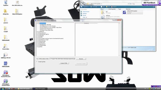Tick GMod Tower Client Pack checkbox
Image resolution: width=161 pixels, height=90 pixels.
coord(41,30)
